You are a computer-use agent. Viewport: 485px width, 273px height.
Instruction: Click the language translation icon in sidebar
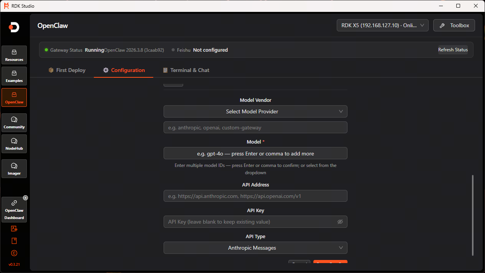pos(14,229)
